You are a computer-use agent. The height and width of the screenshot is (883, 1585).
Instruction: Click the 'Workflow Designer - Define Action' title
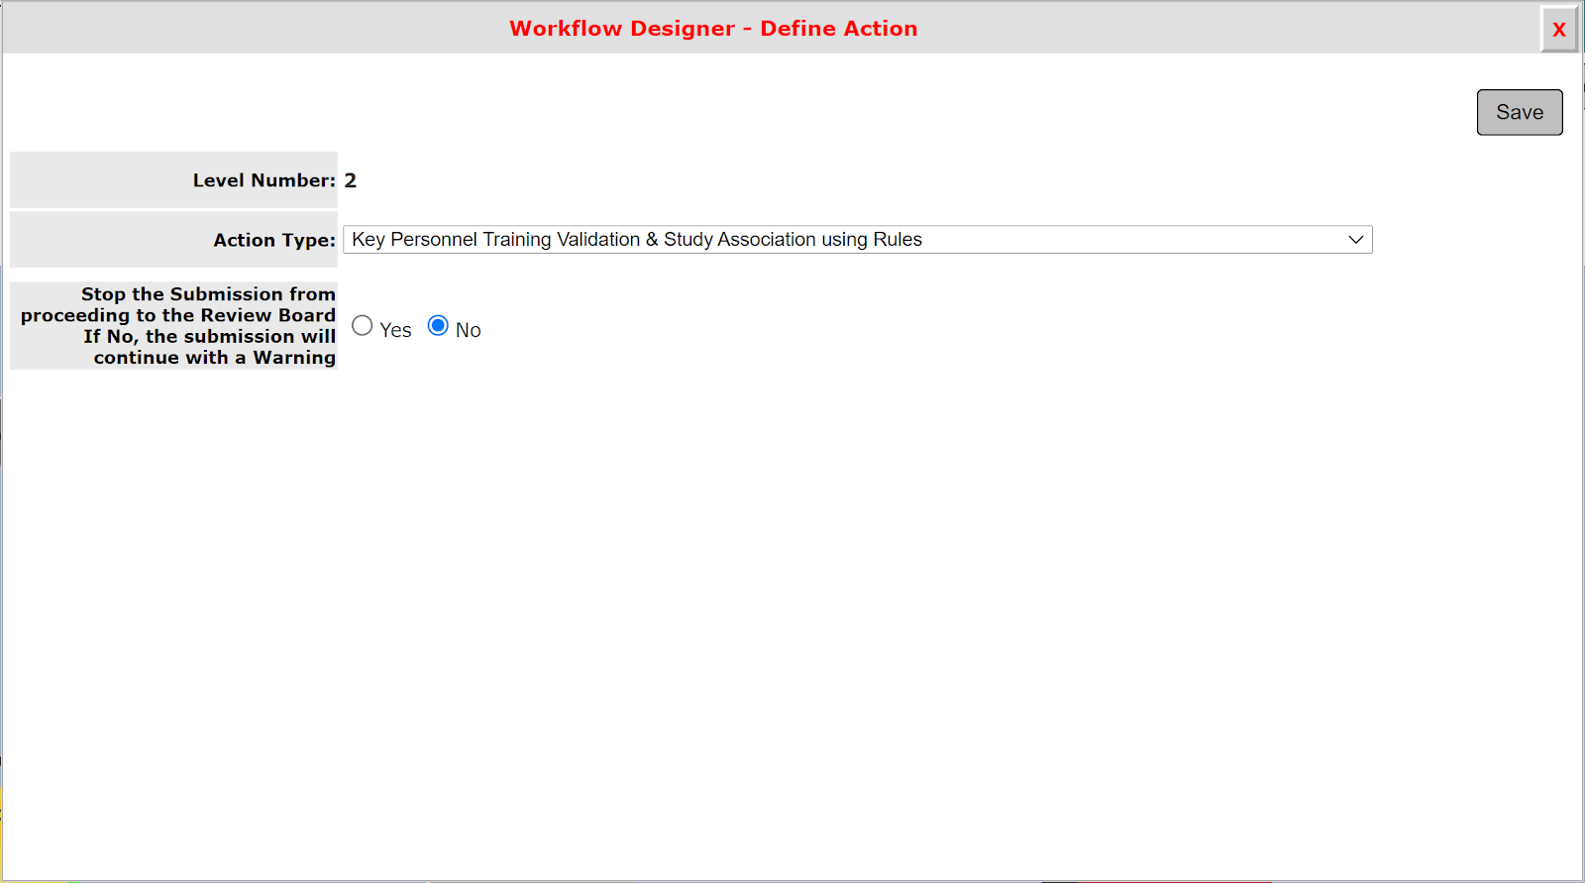pyautogui.click(x=713, y=29)
